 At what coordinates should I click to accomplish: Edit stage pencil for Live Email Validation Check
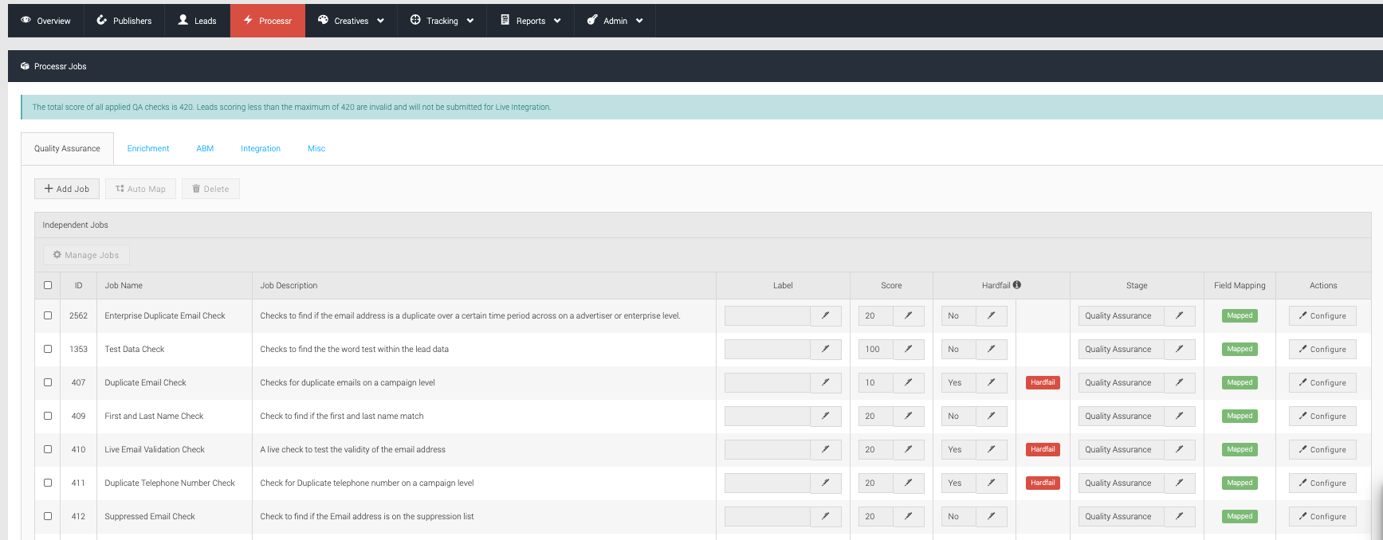tap(1180, 450)
